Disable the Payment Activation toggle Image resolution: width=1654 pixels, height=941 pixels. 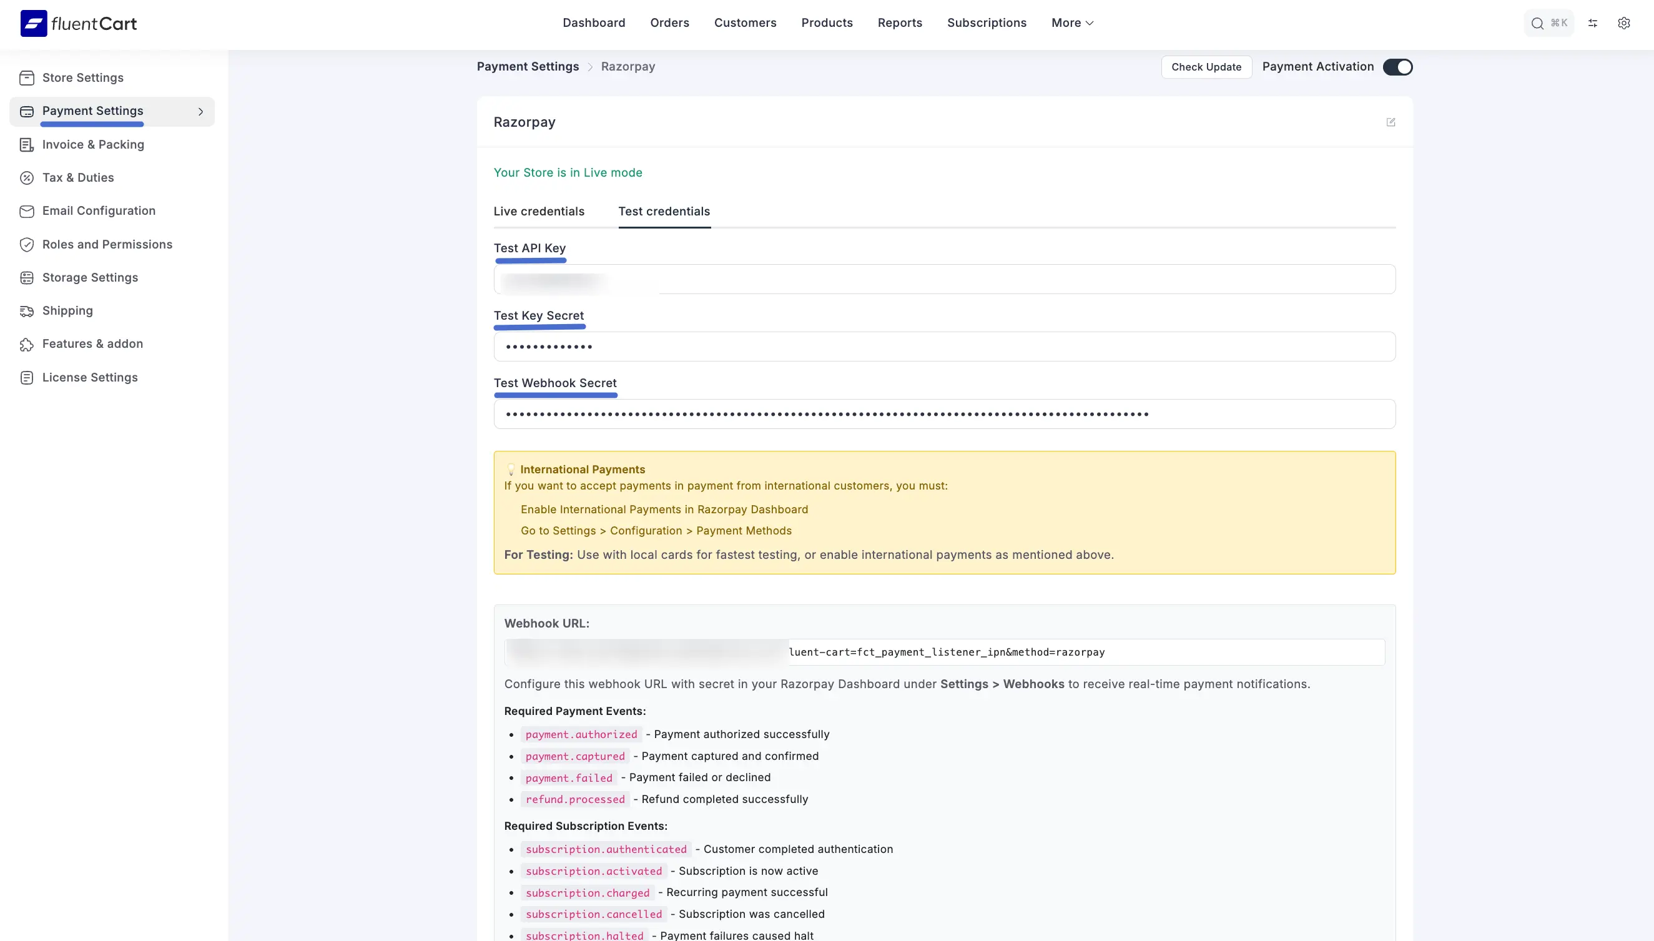1397,67
